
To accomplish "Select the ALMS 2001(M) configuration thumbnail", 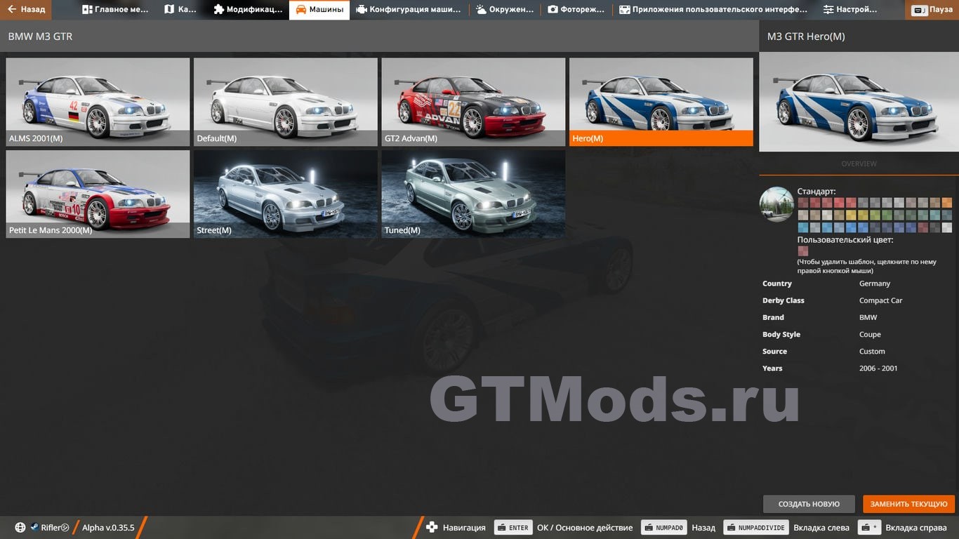I will click(98, 102).
